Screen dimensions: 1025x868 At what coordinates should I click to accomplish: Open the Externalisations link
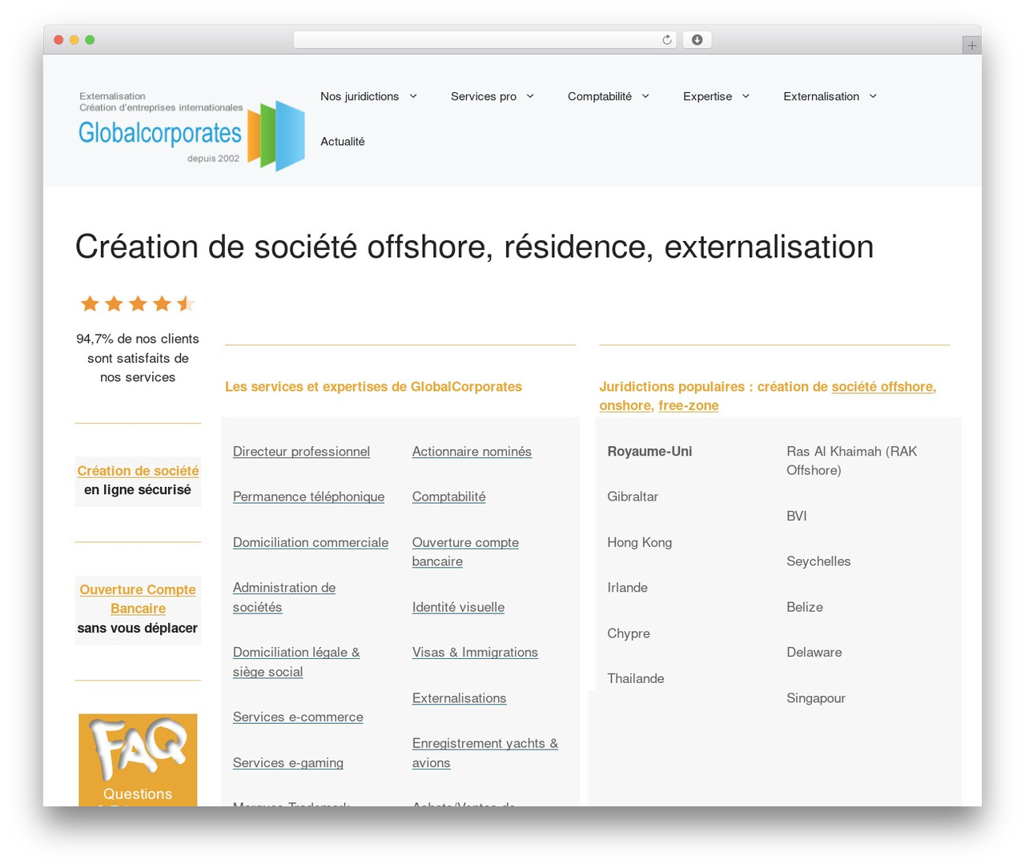459,698
